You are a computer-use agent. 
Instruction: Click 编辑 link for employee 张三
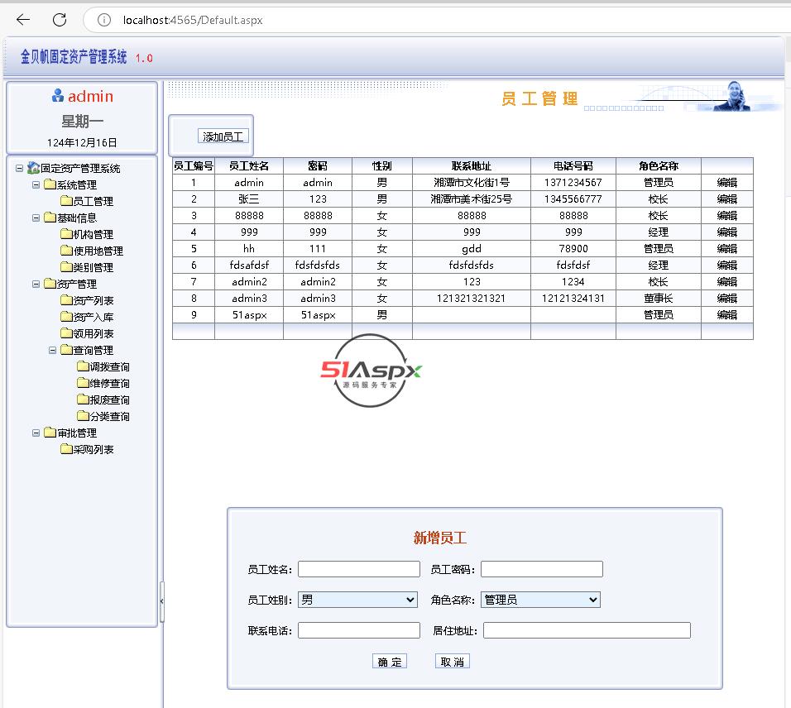(x=726, y=199)
